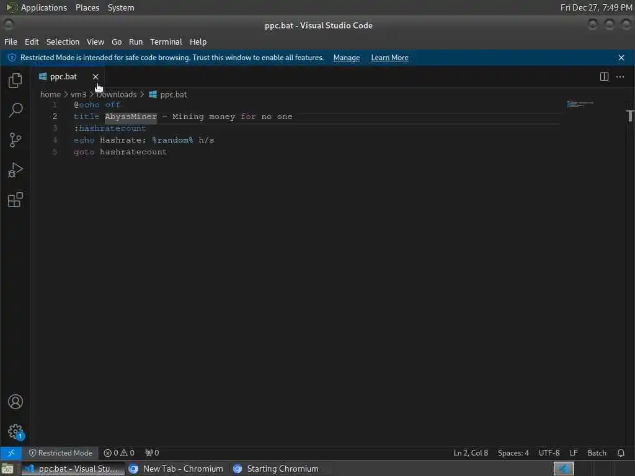The height and width of the screenshot is (476, 635).
Task: Open the Go menu
Action: tap(117, 42)
